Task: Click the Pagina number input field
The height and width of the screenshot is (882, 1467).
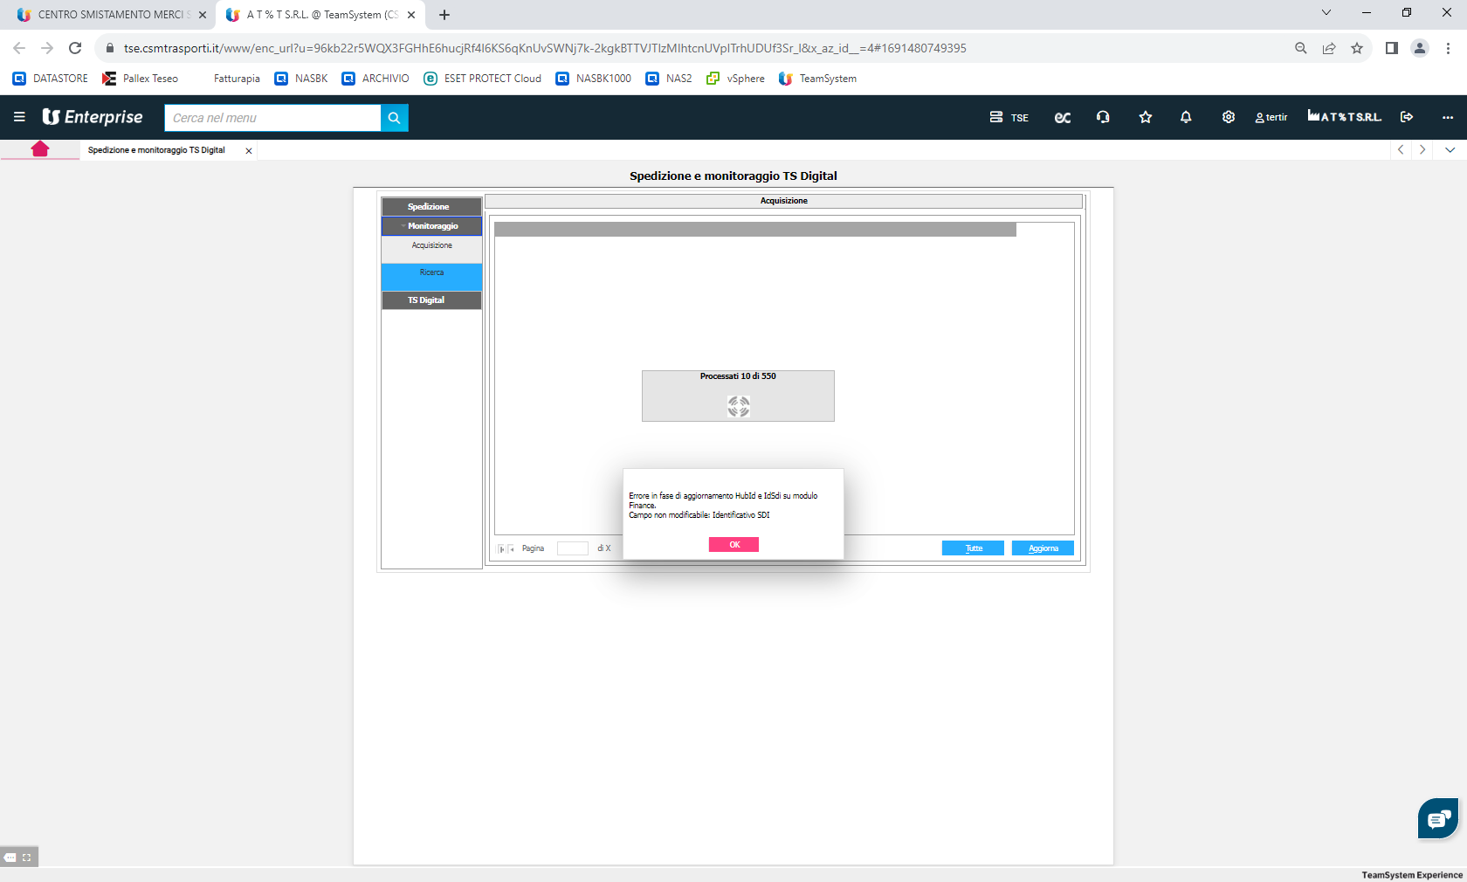Action: (x=572, y=548)
